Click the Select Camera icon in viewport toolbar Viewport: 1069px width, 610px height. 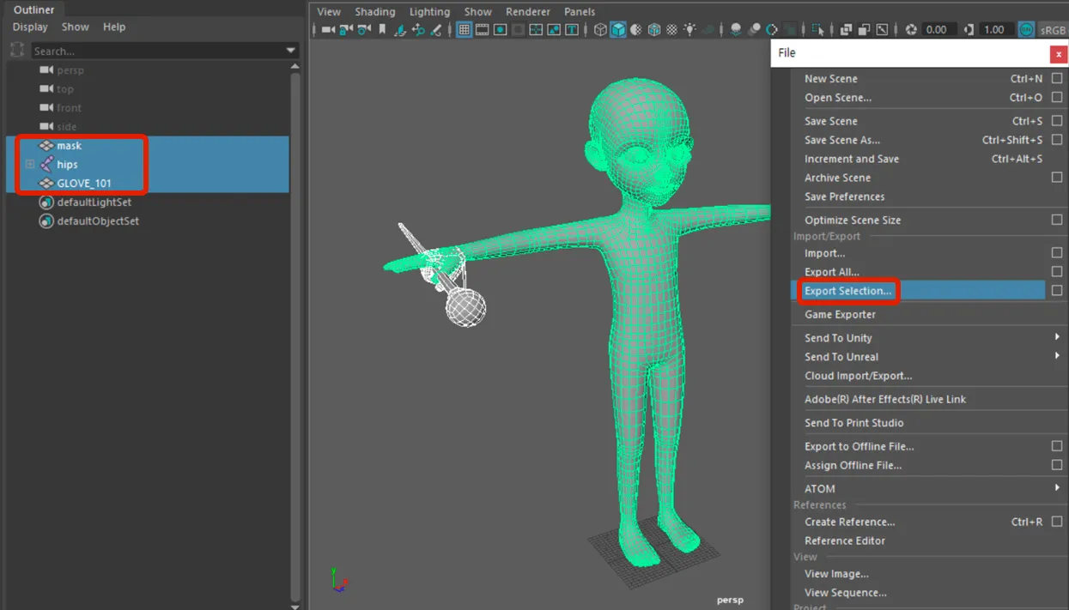click(328, 30)
